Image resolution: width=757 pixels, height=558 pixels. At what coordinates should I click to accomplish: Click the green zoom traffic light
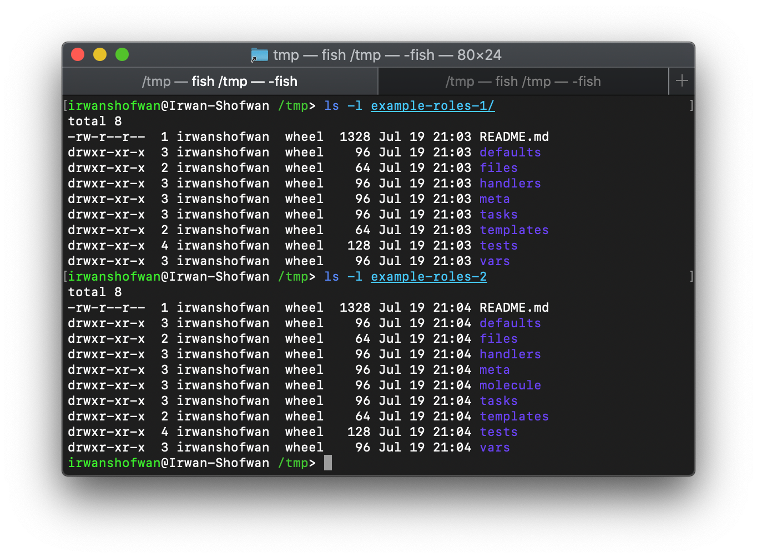tap(122, 54)
